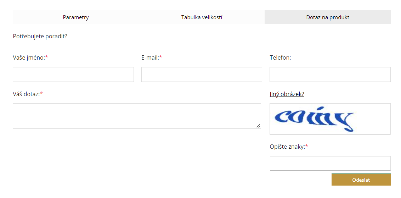401x198 pixels.
Task: Focus the Opište znaky captcha input
Action: [x=330, y=164]
